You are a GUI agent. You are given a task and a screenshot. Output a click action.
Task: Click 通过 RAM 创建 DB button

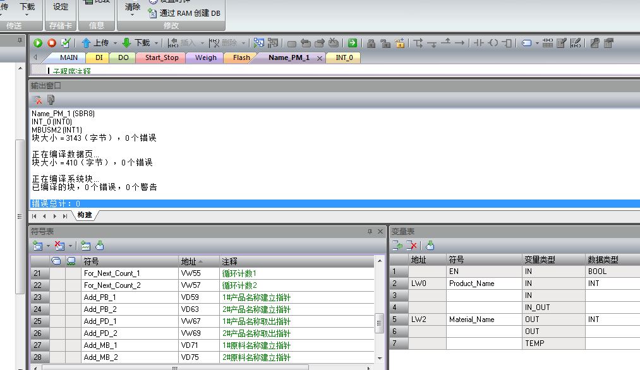point(184,13)
